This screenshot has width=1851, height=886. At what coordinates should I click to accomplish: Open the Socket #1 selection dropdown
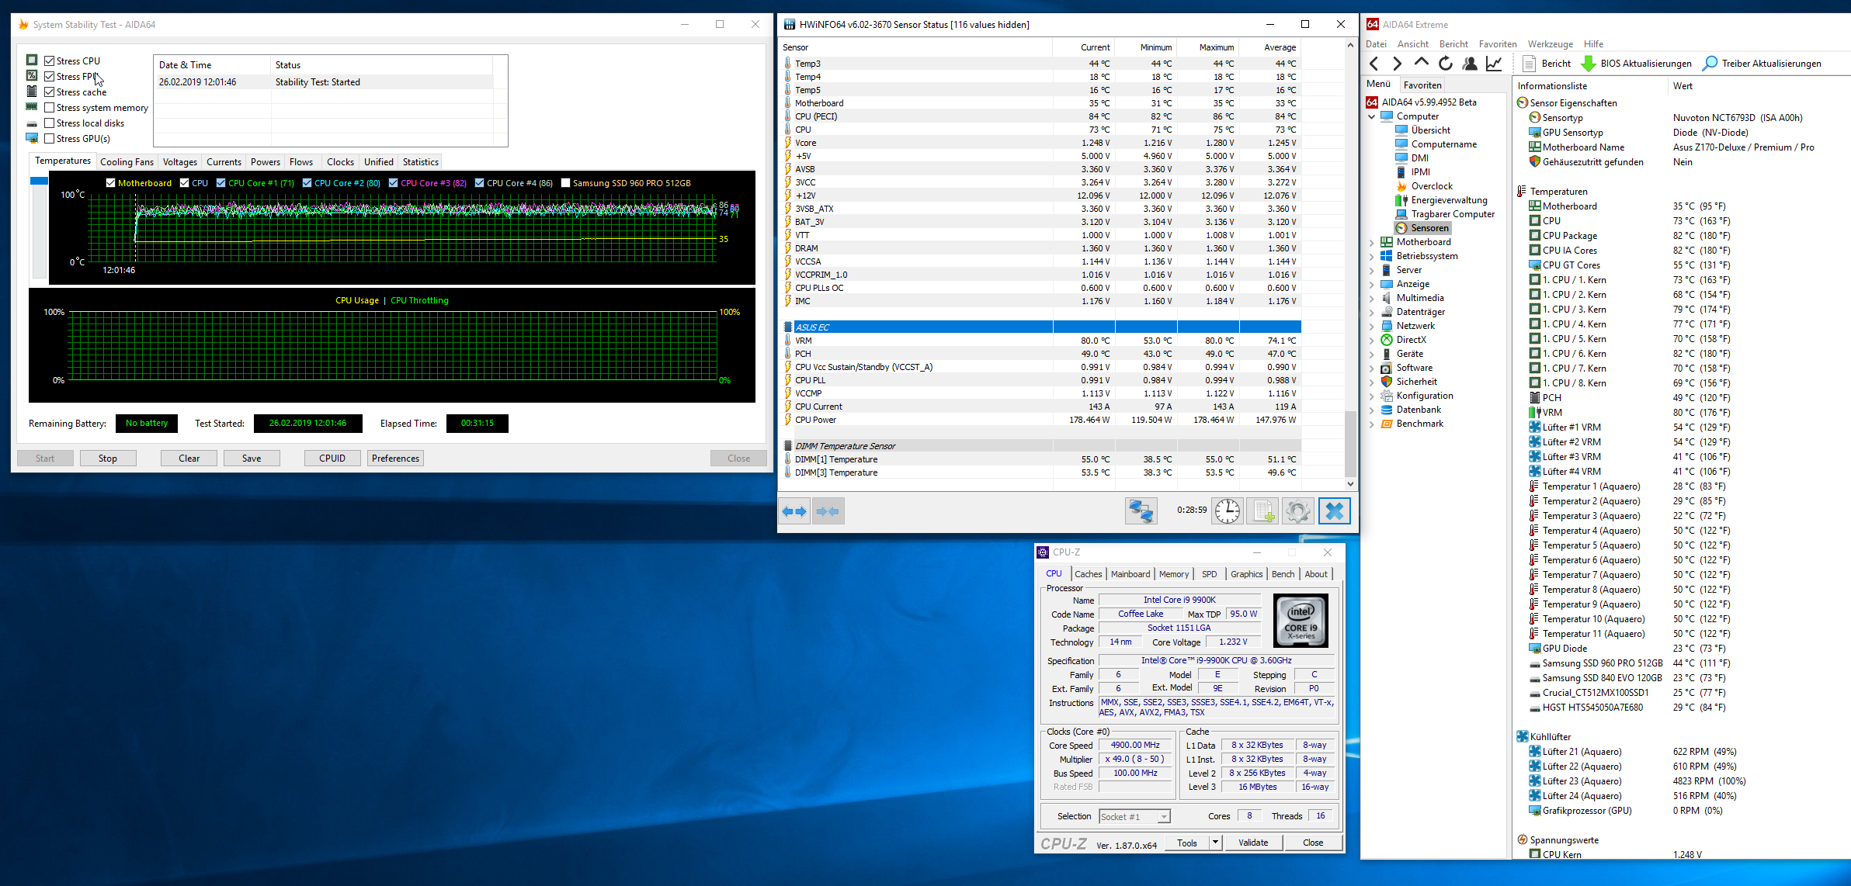pyautogui.click(x=1163, y=817)
